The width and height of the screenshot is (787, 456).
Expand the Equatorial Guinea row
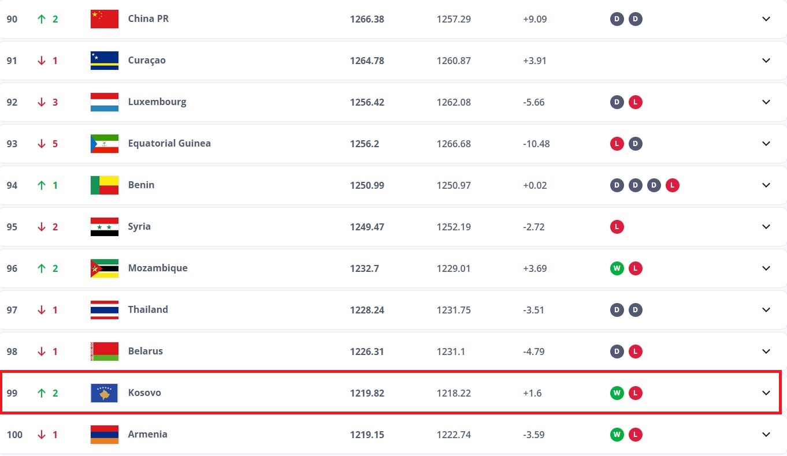766,144
